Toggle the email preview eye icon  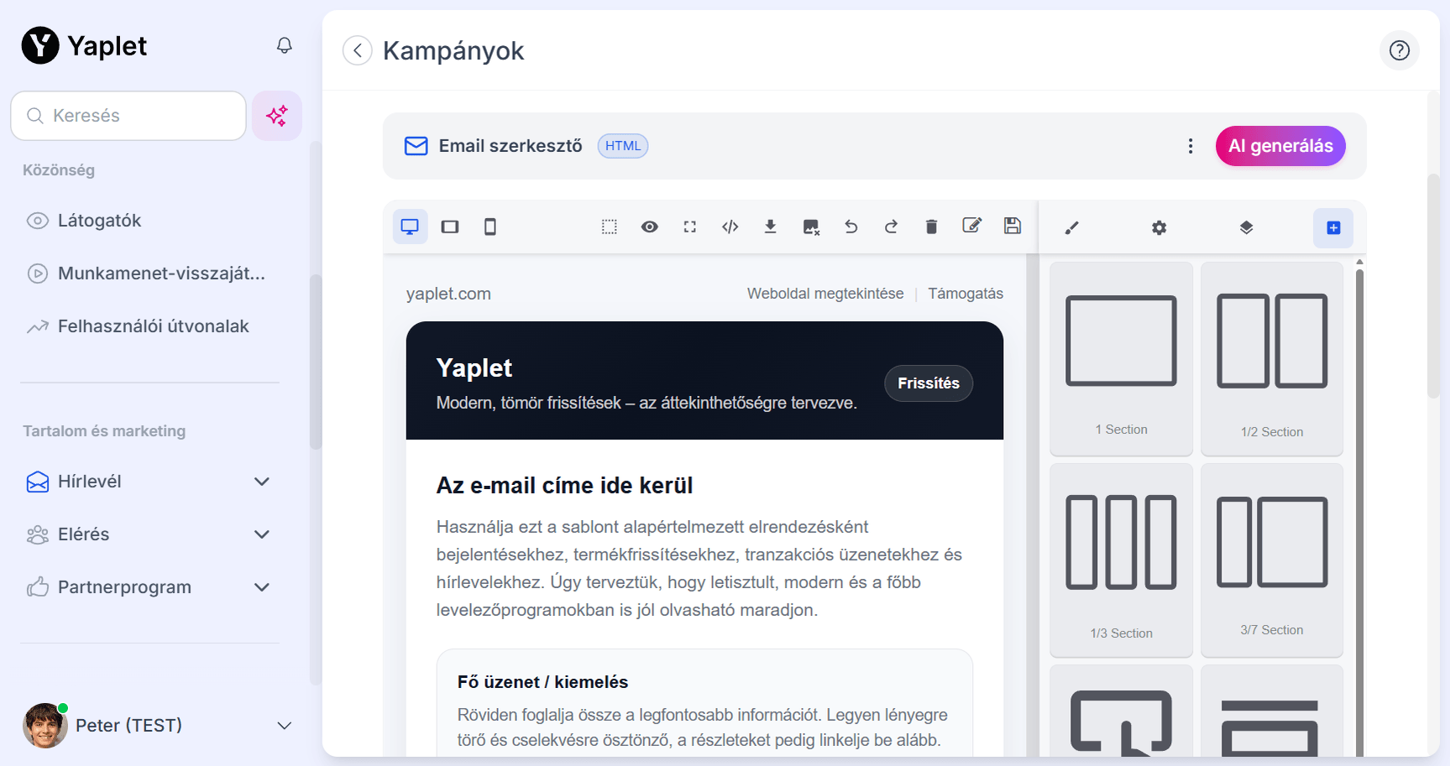pyautogui.click(x=649, y=227)
